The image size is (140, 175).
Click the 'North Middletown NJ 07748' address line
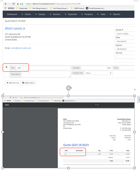coord(18,37)
